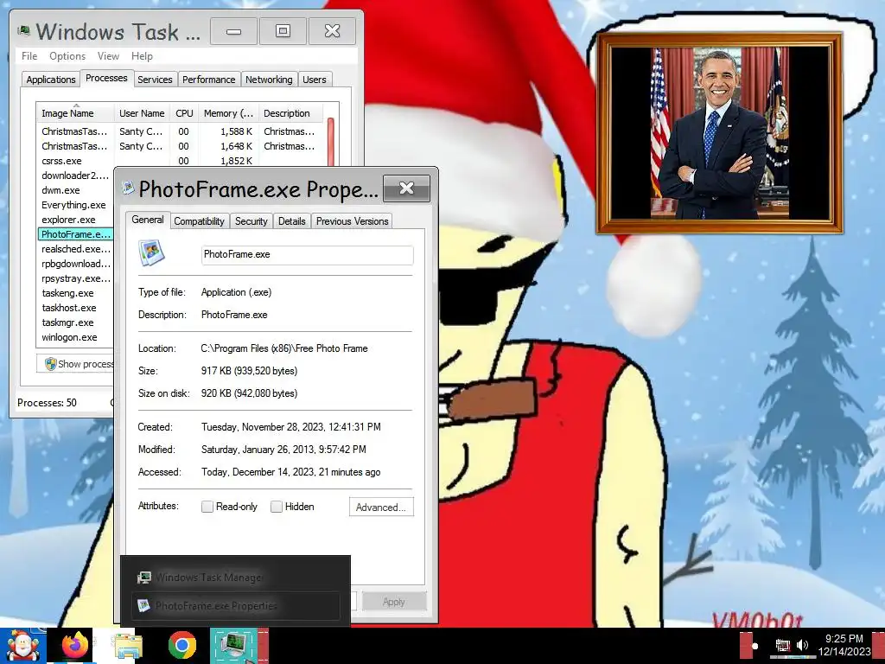
Task: Sort processes by CPU column
Action: point(185,113)
